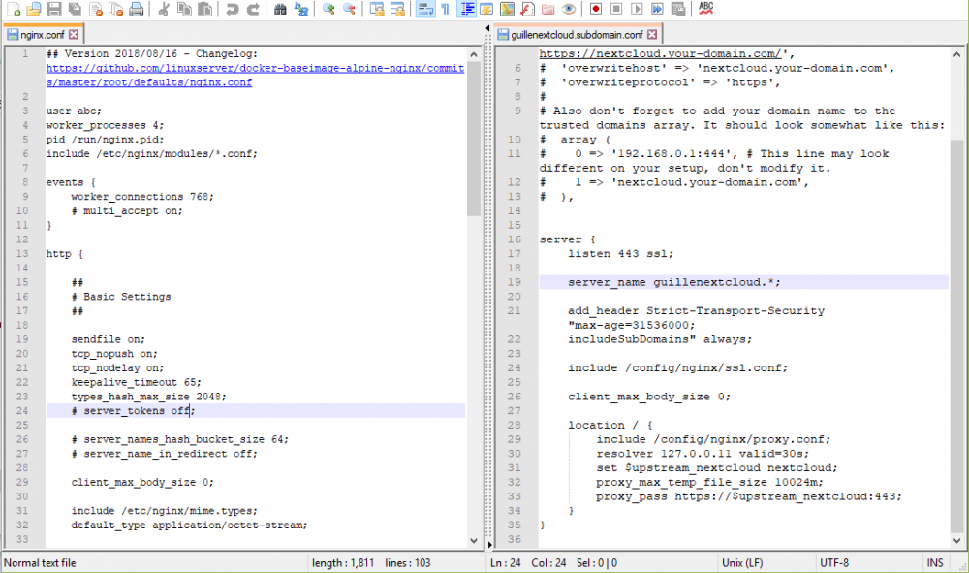Click the Save All icon
969x573 pixels.
(75, 9)
